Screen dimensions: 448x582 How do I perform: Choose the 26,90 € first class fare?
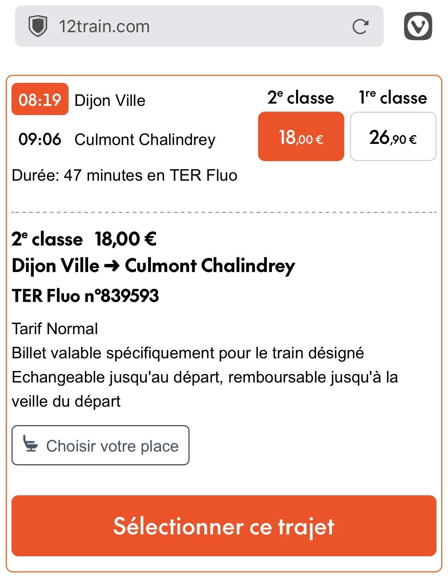pos(393,137)
